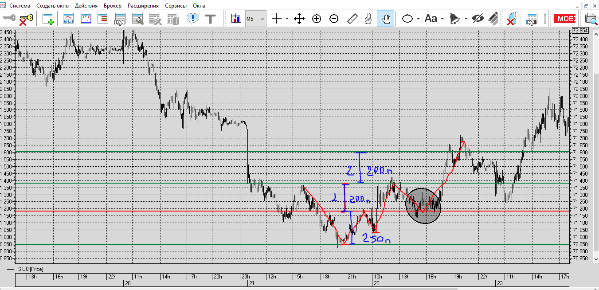Open table settings wrench icon
This screenshot has width=599, height=290.
click(138, 19)
